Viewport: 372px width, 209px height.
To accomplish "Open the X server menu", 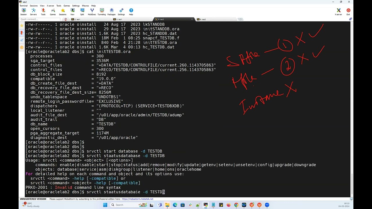I will coord(51,6).
